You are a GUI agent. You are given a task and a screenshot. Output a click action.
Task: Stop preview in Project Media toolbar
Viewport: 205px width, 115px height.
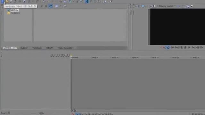[46, 6]
